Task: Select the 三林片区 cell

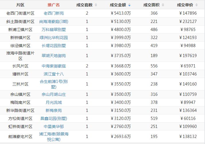Action: point(20,84)
